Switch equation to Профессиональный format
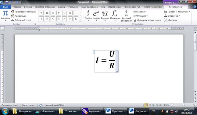Image resolution: width=197 pixels, height=115 pixels. pos(23,12)
